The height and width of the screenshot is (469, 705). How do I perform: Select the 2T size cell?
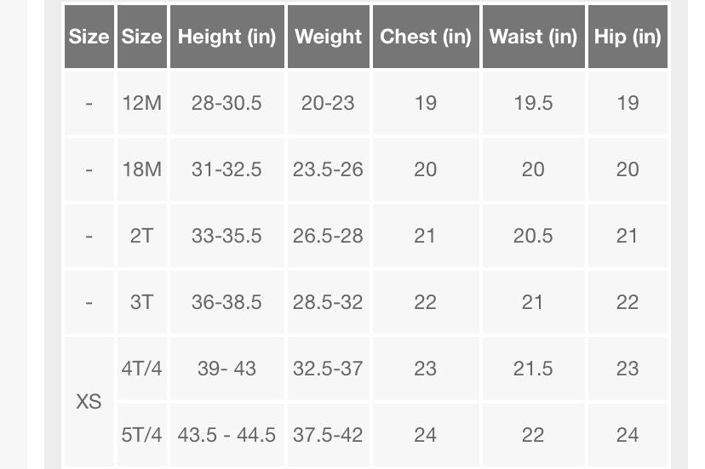point(141,236)
